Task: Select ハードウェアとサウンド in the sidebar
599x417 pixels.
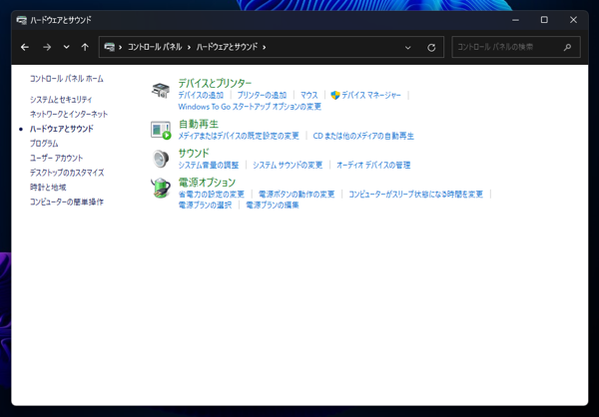Action: [x=62, y=129]
